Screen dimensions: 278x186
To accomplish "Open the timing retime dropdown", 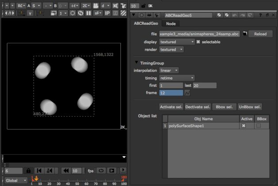I will (177, 78).
